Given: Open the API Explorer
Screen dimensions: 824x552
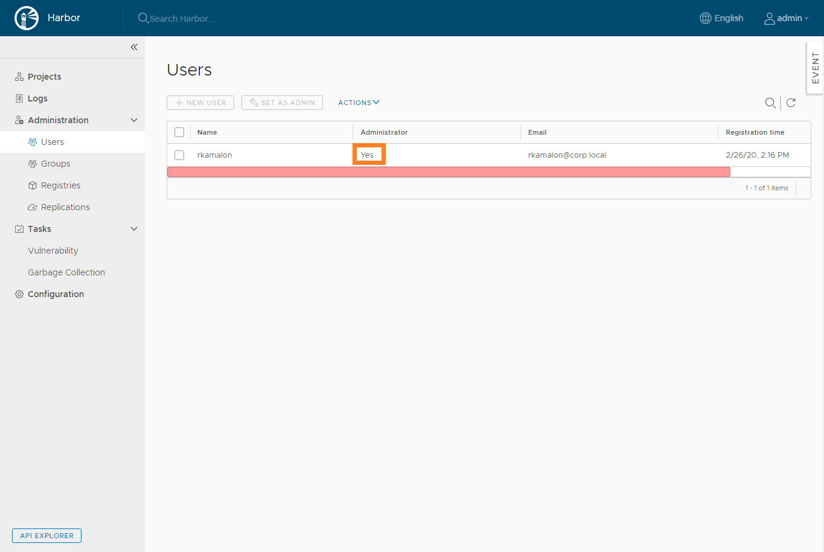Looking at the screenshot, I should [46, 536].
